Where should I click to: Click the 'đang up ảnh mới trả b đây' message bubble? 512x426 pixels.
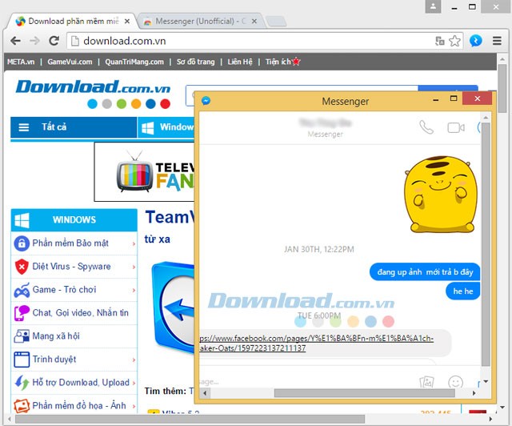(x=425, y=272)
